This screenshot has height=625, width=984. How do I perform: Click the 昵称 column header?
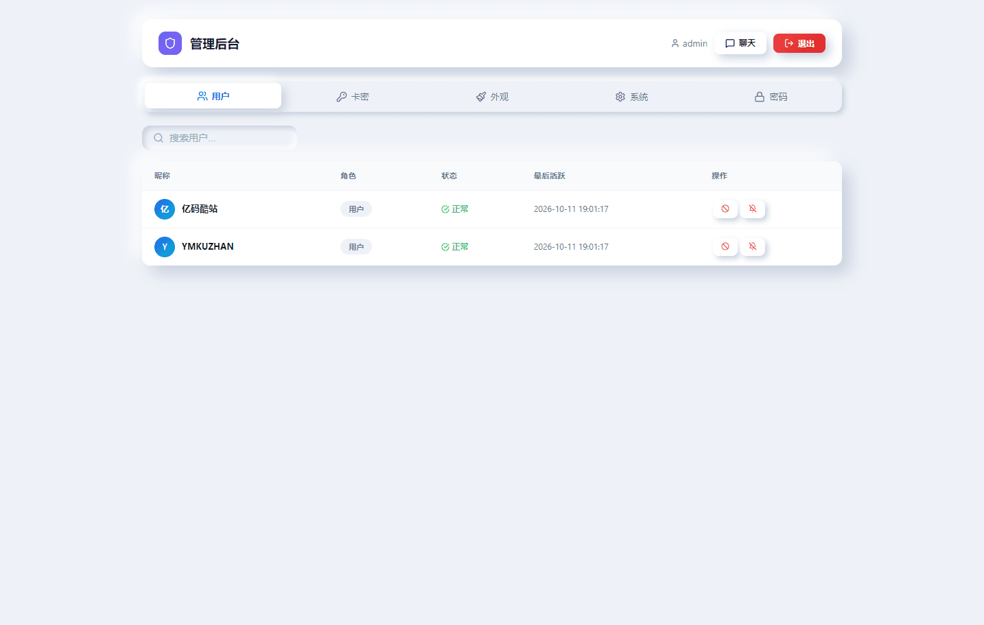point(162,176)
